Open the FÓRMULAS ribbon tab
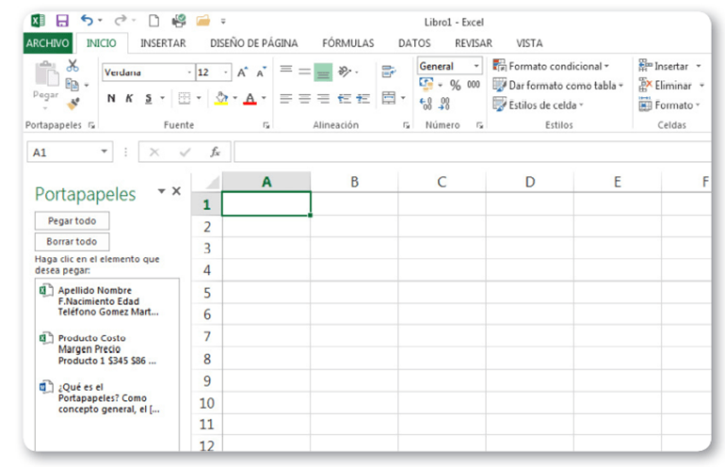 (347, 42)
